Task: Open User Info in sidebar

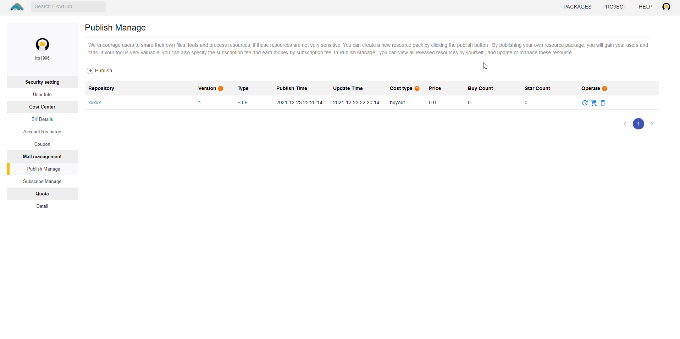Action: pos(42,94)
